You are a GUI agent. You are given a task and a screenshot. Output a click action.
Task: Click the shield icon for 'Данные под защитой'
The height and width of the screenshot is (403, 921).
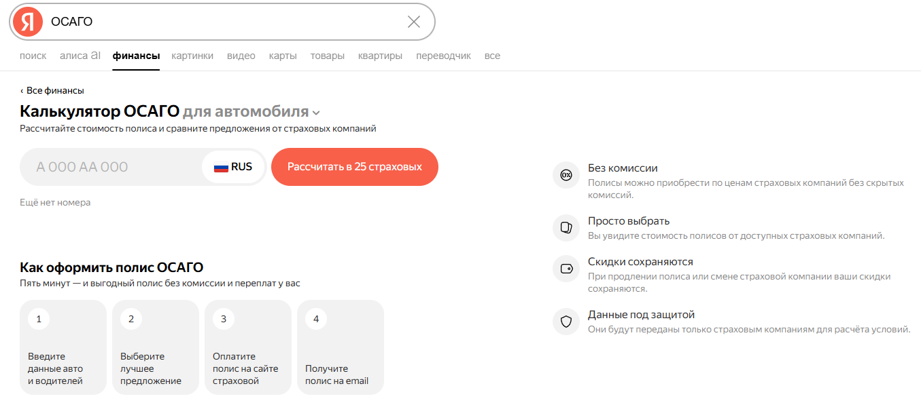point(566,322)
